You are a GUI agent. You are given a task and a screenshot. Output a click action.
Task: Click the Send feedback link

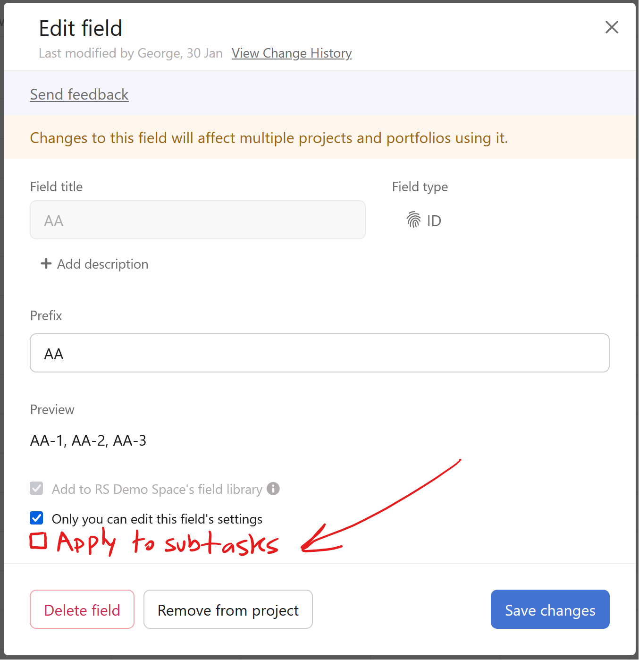79,94
